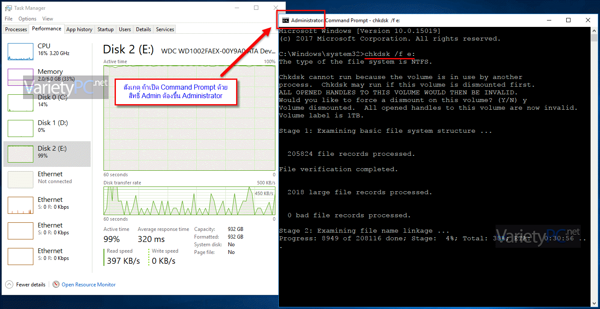The width and height of the screenshot is (600, 309).
Task: Maximize the Command Prompt window
Action: 568,20
